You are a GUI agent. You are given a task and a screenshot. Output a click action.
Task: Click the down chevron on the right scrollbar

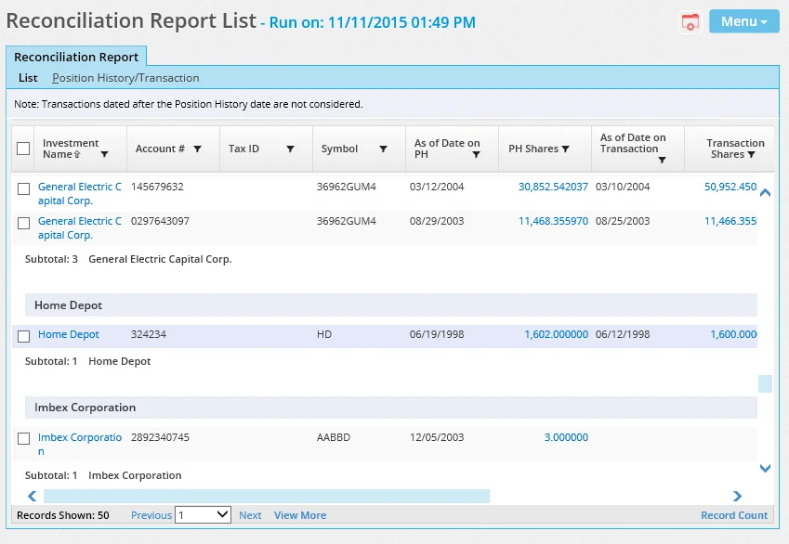pos(765,468)
